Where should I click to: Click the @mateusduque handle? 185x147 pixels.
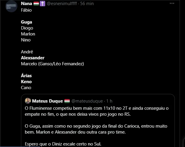87,101
